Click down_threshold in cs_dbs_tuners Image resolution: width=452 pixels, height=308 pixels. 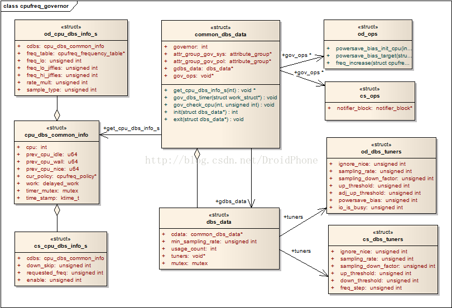coord(379,281)
